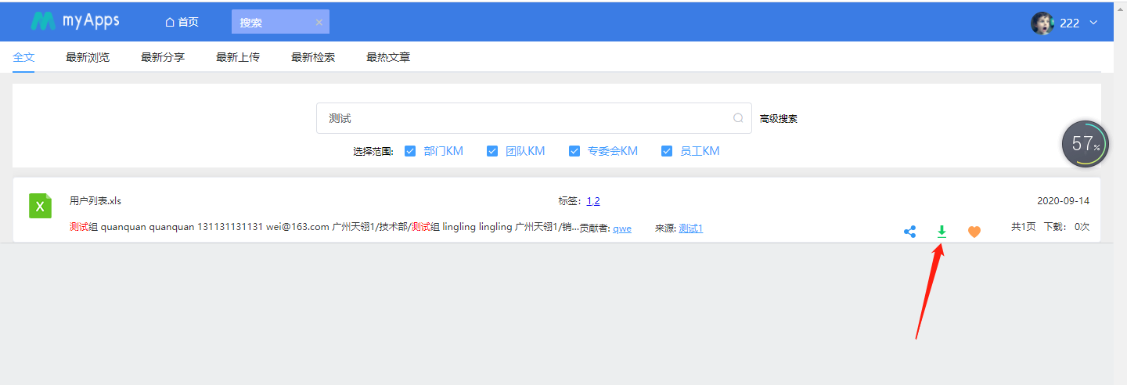Click the magnifier search icon
This screenshot has width=1127, height=385.
(x=738, y=118)
